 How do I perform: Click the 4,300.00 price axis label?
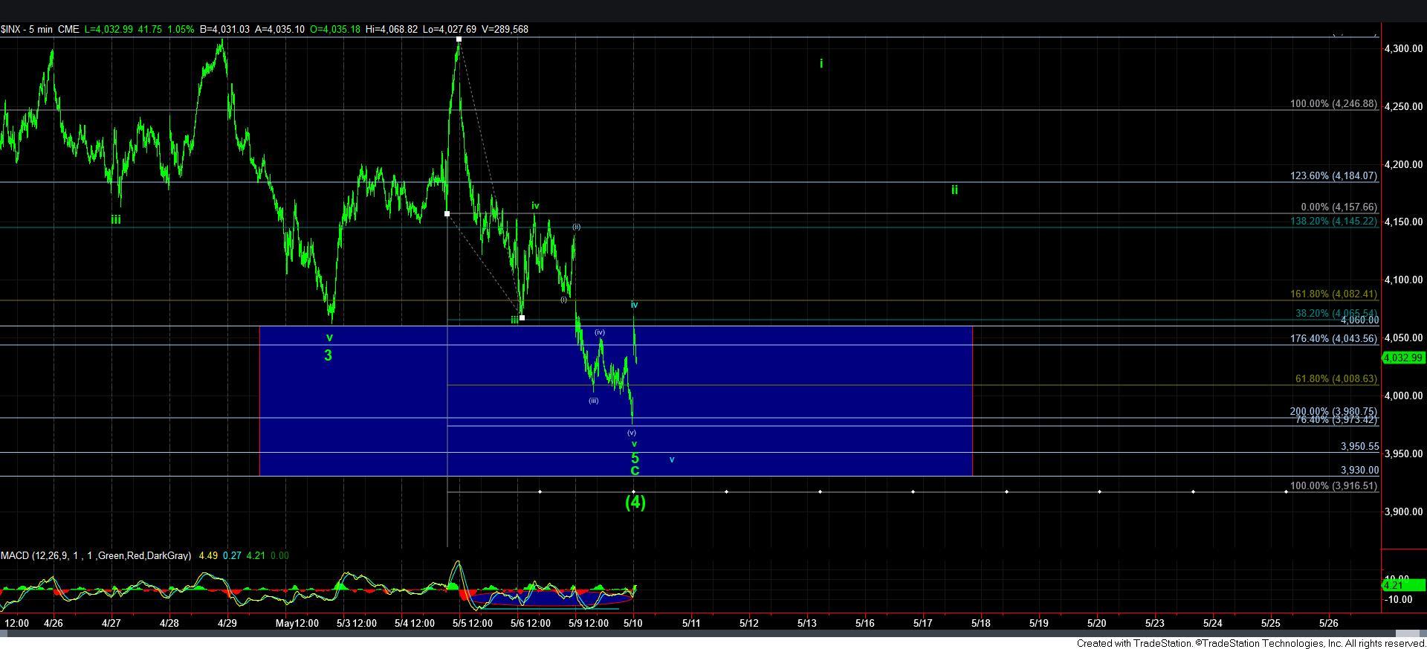click(1403, 48)
